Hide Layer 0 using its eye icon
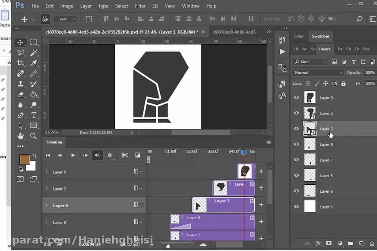 [297, 98]
